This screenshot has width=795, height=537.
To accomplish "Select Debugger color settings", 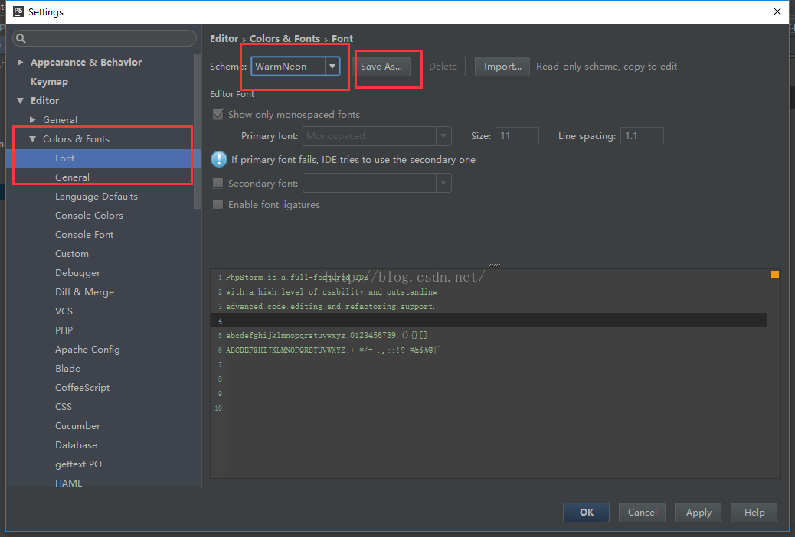I will tap(77, 273).
